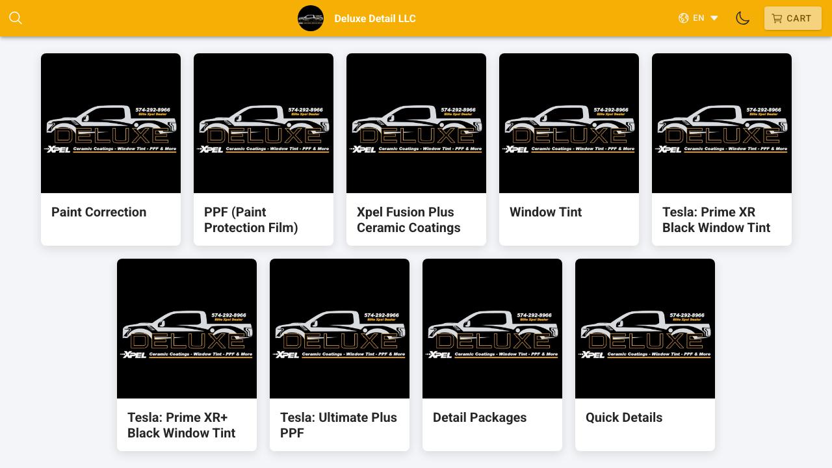Open the Detail Packages card image
Screen dimensions: 832x468
492,329
